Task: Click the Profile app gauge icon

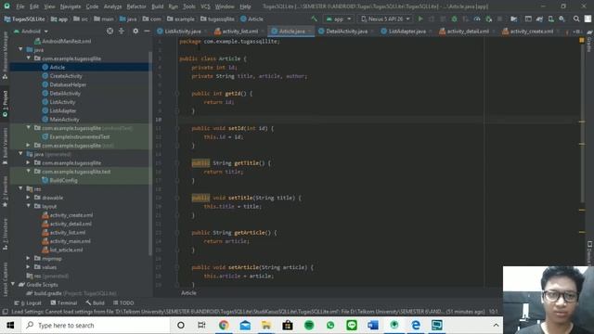Action: 477,19
